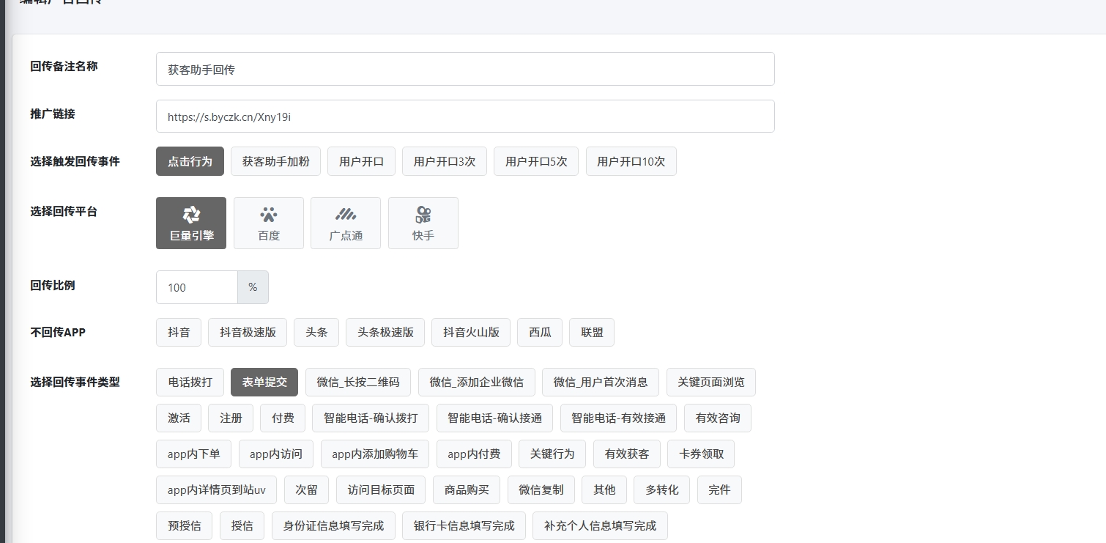The image size is (1106, 543).
Task: Select 表单提交 event type
Action: [264, 382]
